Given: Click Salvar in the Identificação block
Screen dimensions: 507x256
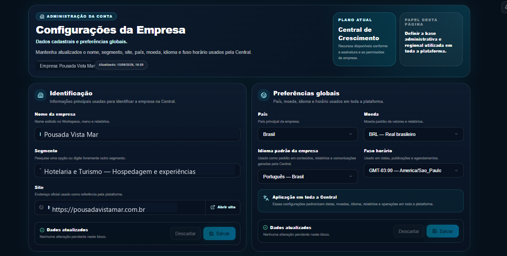Looking at the screenshot, I should coord(219,233).
